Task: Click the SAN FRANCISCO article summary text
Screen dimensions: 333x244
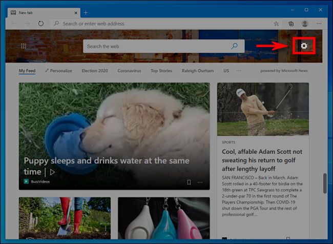Action: pos(262,196)
